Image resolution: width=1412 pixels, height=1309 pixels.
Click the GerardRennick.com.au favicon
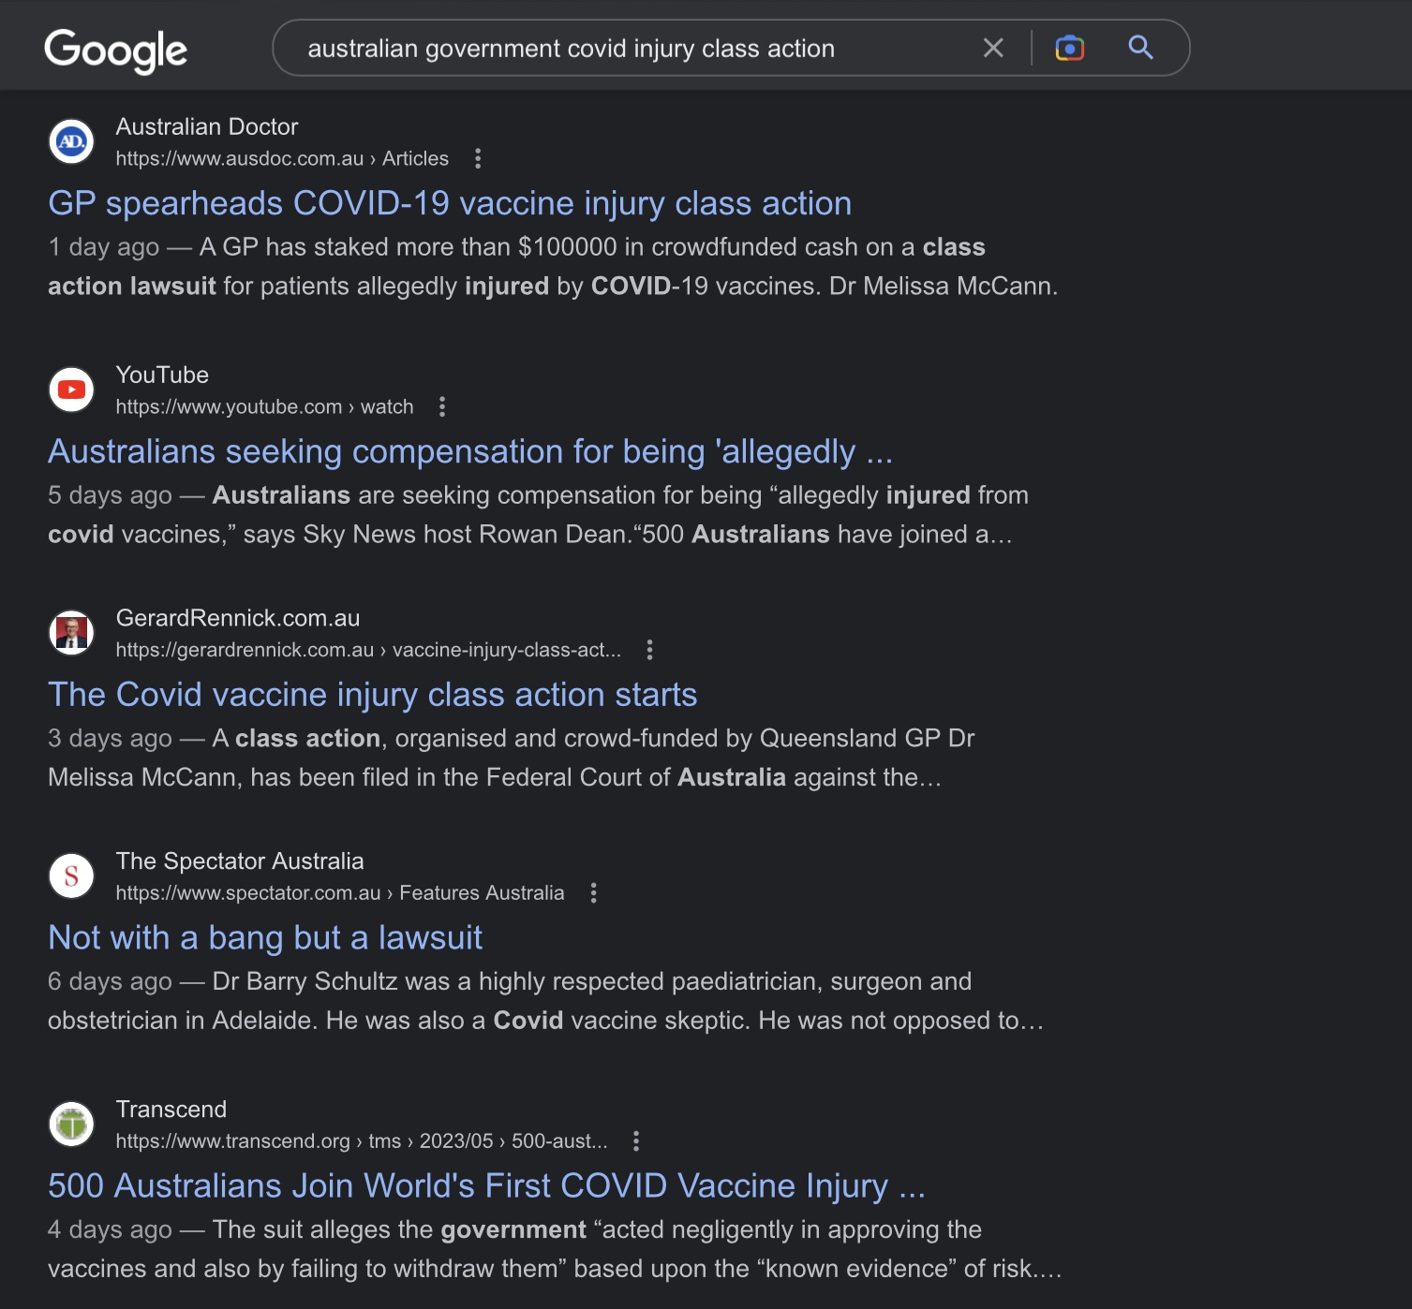71,633
